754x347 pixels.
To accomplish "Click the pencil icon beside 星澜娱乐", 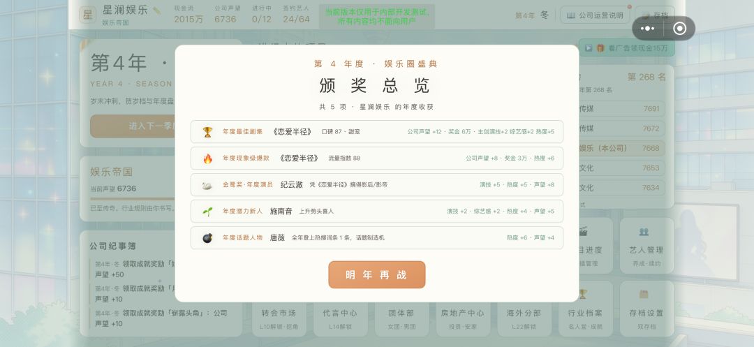I will click(156, 10).
